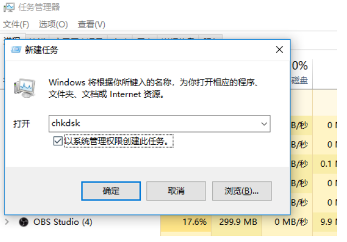Expand the OBS Studio (4) process group
The image size is (347, 242).
tap(7, 222)
